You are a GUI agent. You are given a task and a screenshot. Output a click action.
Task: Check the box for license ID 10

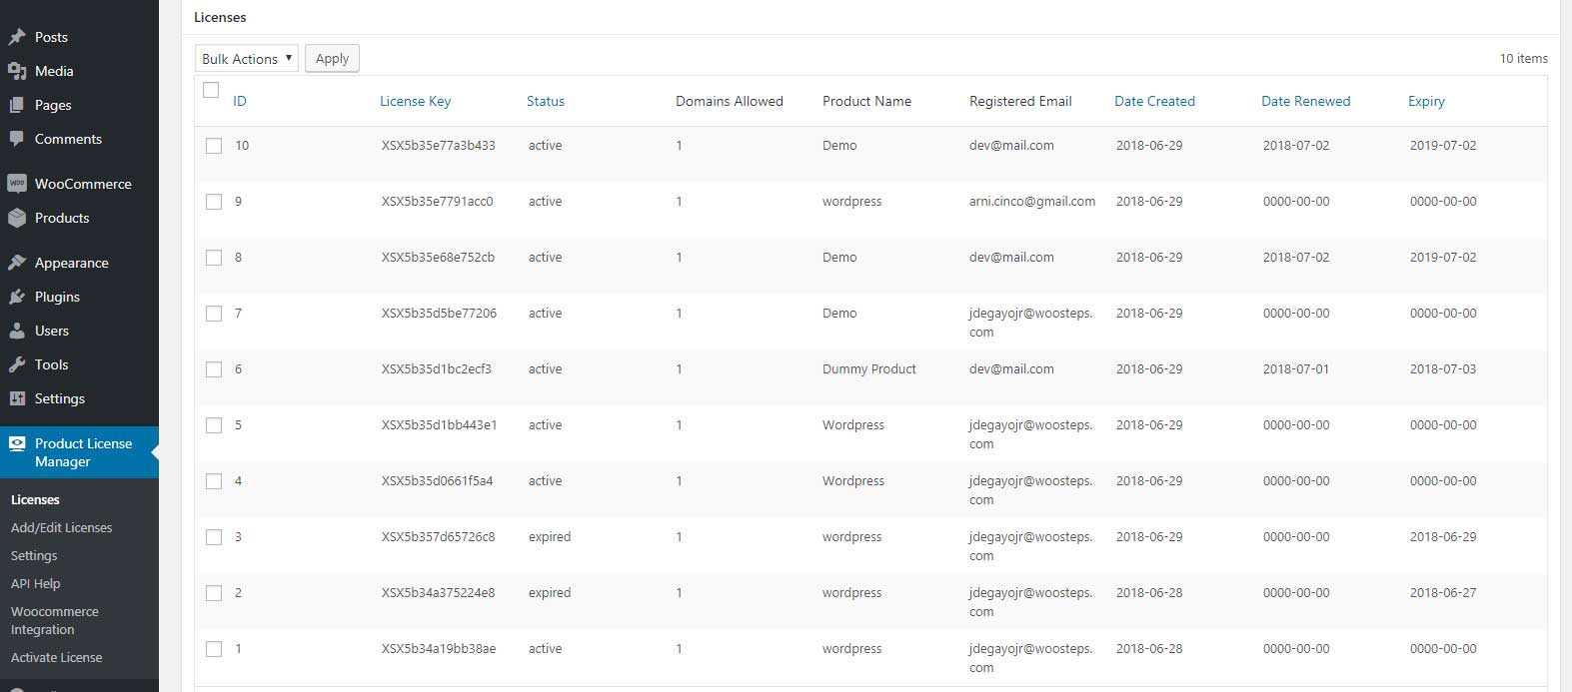pyautogui.click(x=214, y=146)
